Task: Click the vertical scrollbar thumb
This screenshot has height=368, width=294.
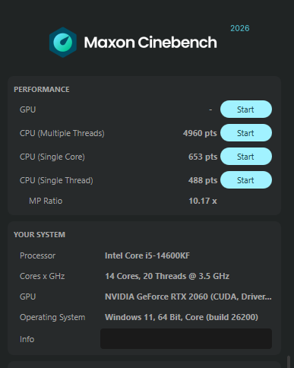Action: [x=289, y=362]
